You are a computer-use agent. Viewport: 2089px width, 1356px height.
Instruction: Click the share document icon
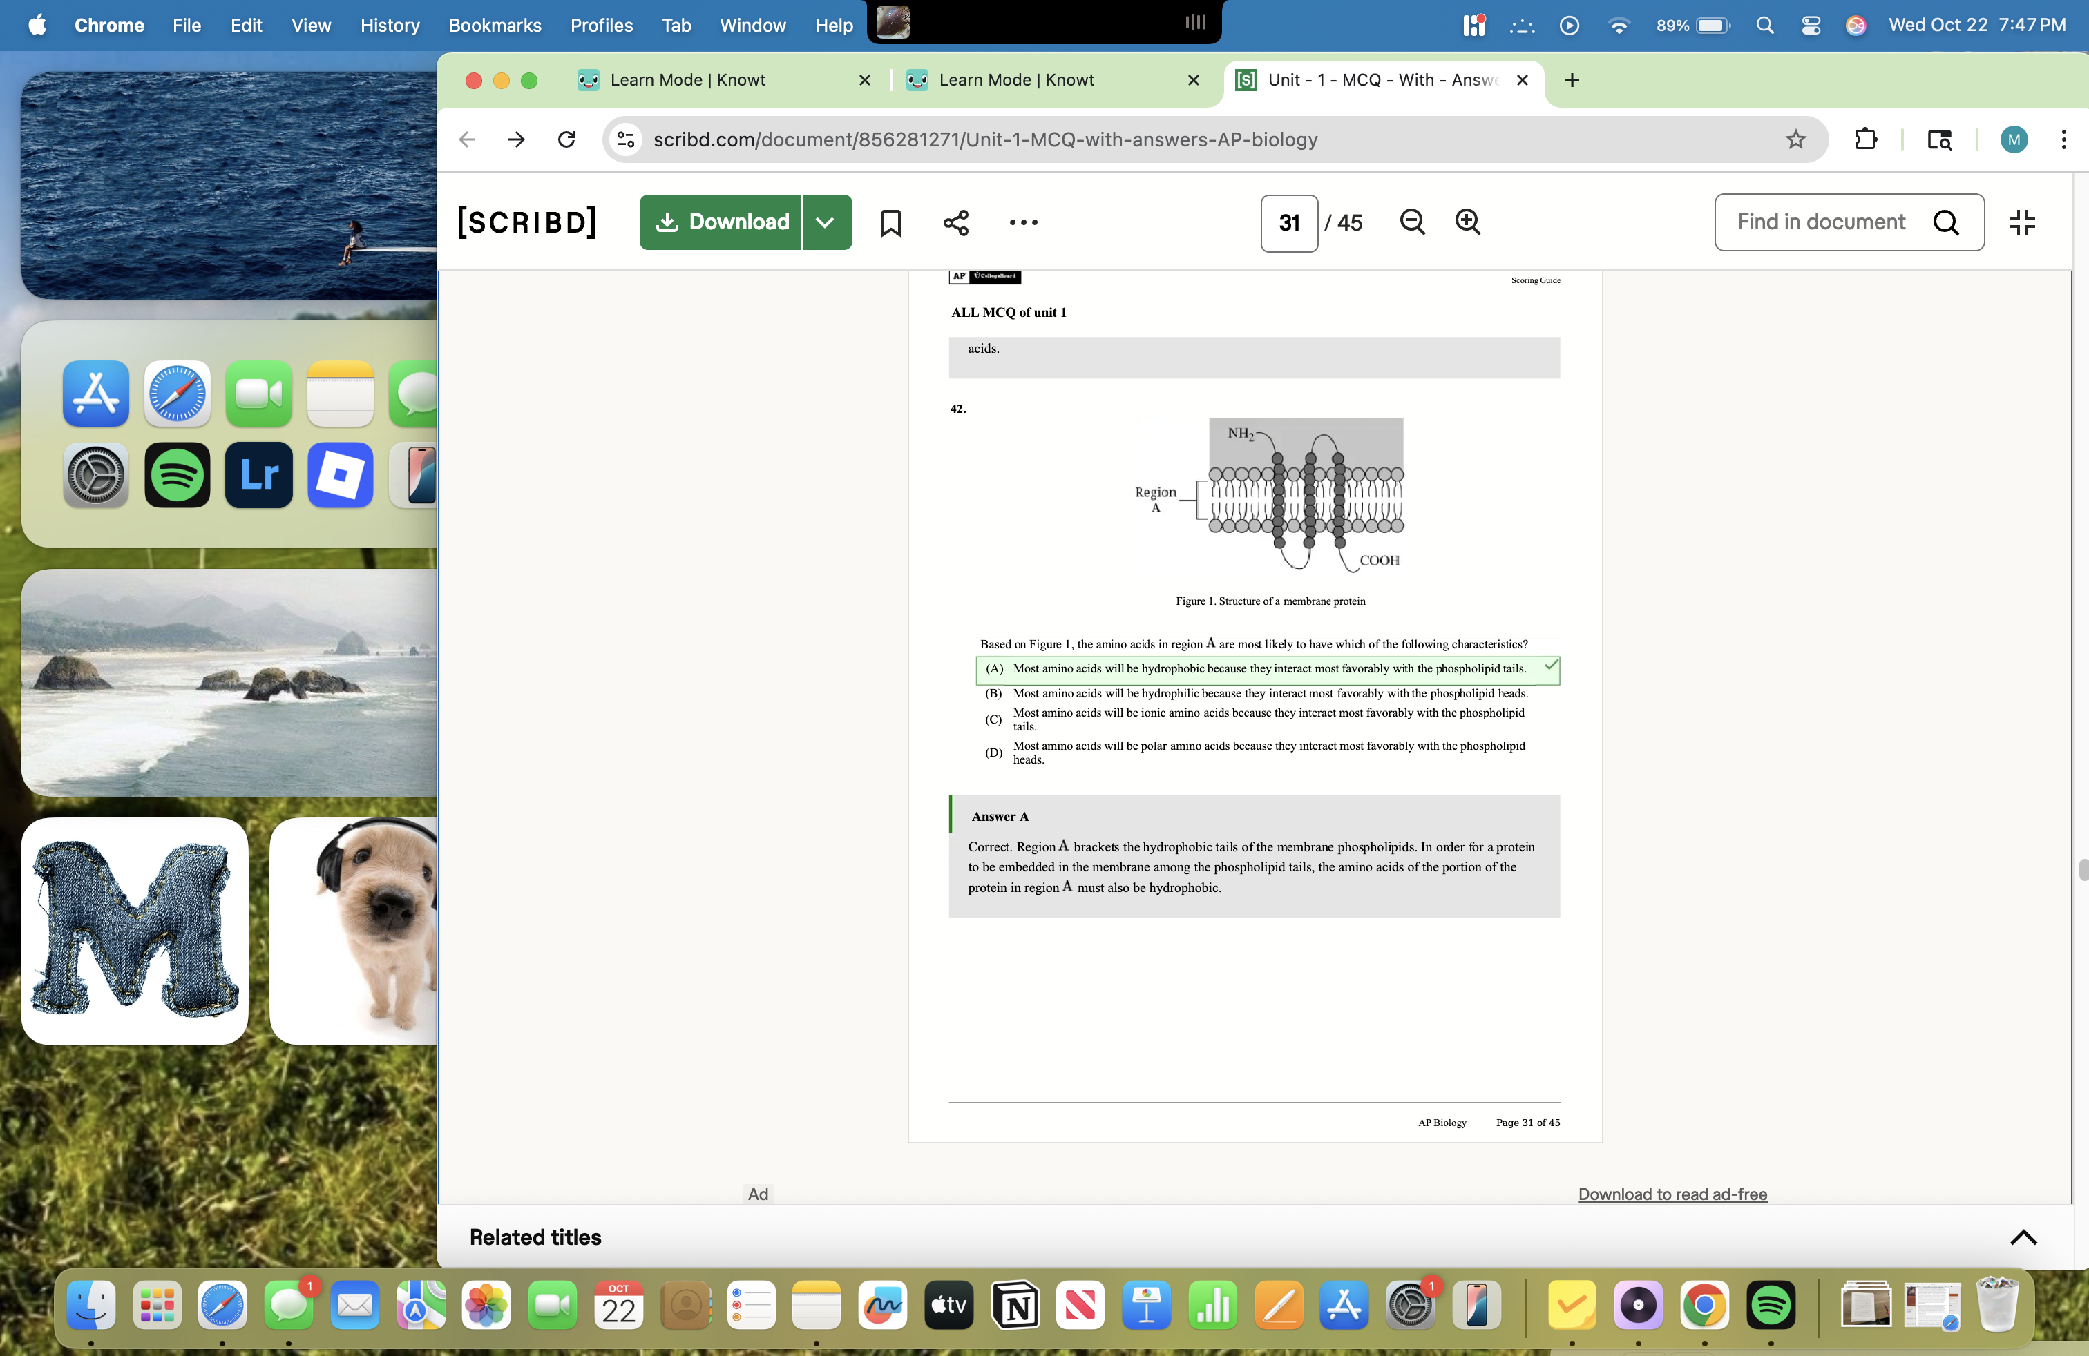click(956, 223)
